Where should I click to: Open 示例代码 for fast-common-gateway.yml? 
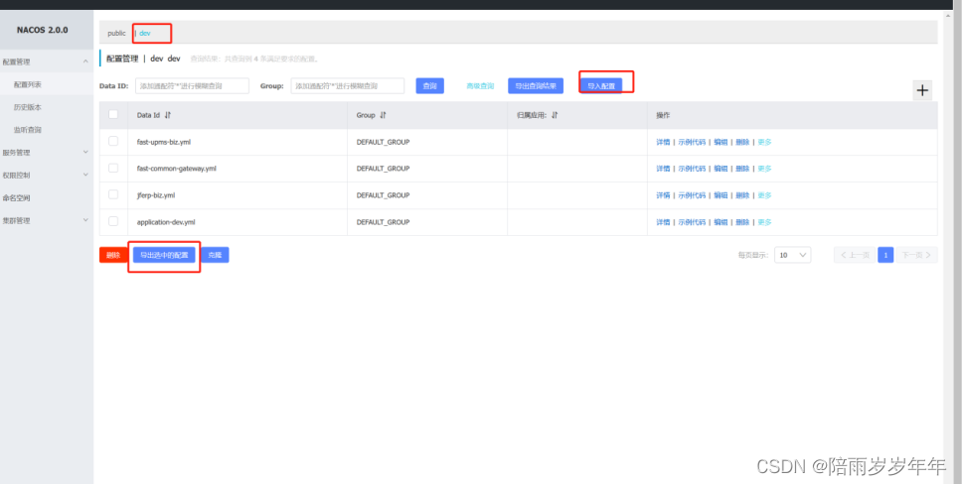(692, 169)
